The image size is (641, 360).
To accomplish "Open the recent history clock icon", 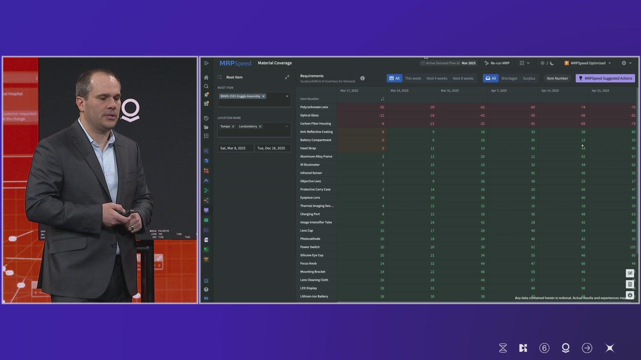I will [x=206, y=118].
